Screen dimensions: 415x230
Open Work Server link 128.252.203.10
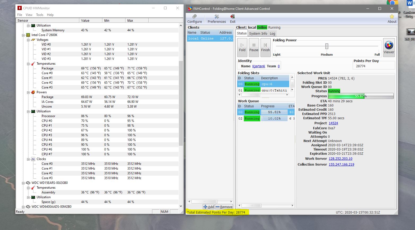[340, 159]
